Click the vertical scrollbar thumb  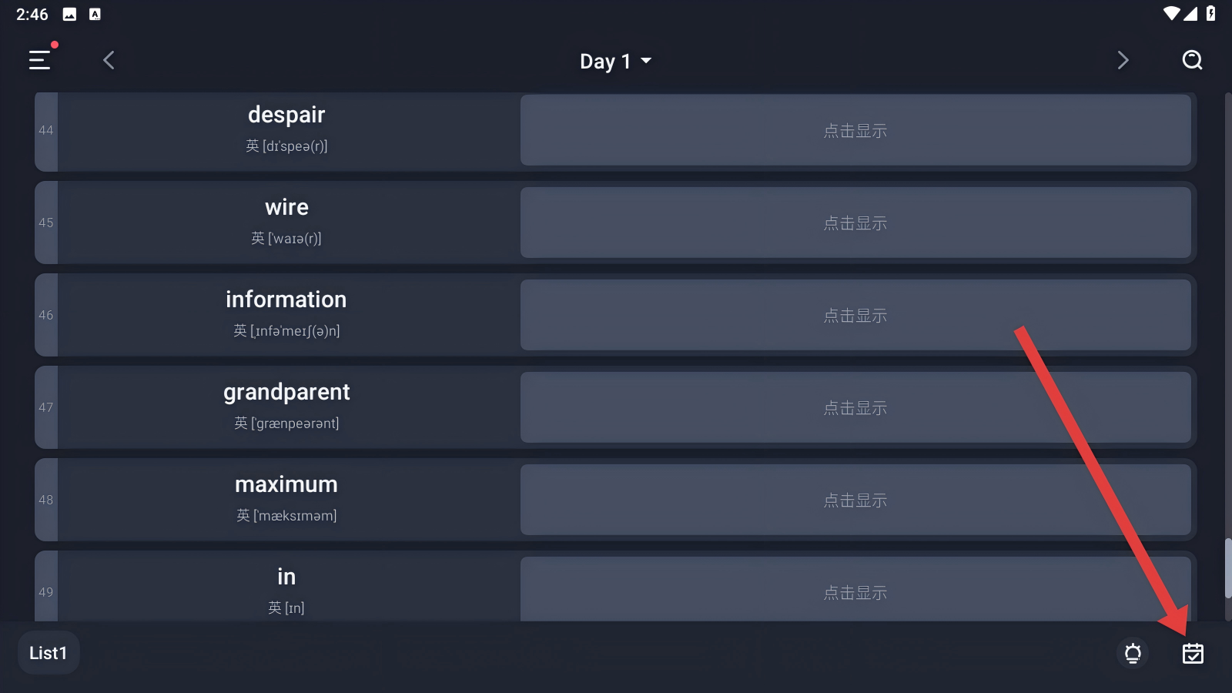1227,568
